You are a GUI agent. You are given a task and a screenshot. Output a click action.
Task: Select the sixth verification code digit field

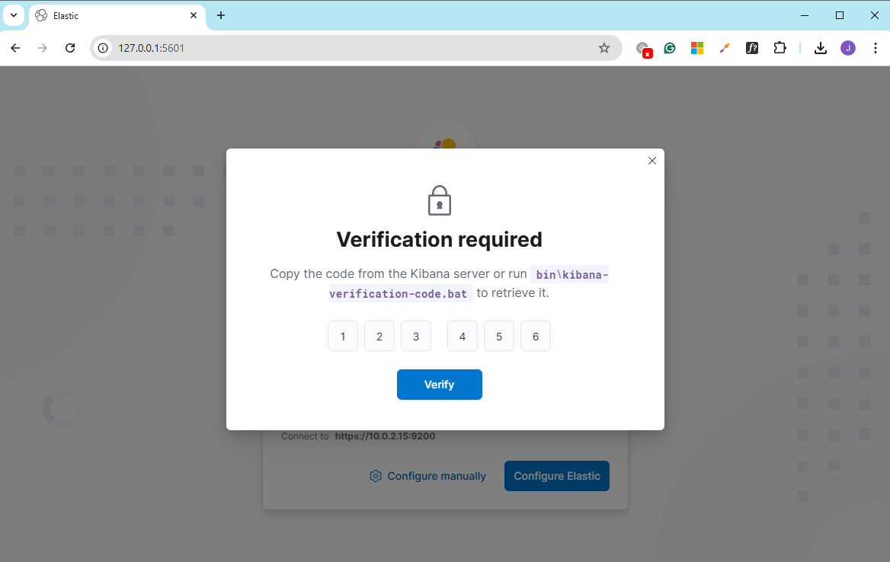point(535,337)
